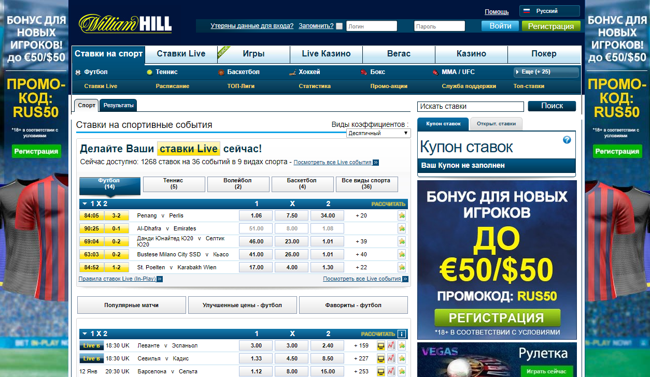
Task: Open Улучшенные цены - футбол
Action: [x=243, y=305]
